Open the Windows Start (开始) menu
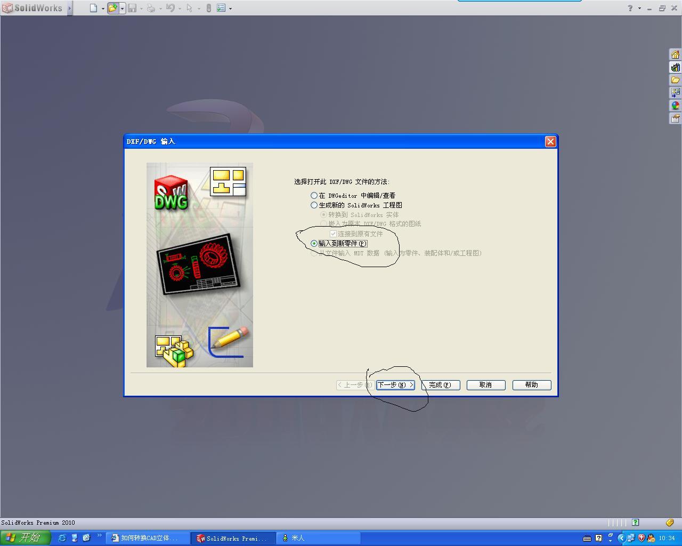 [x=26, y=538]
